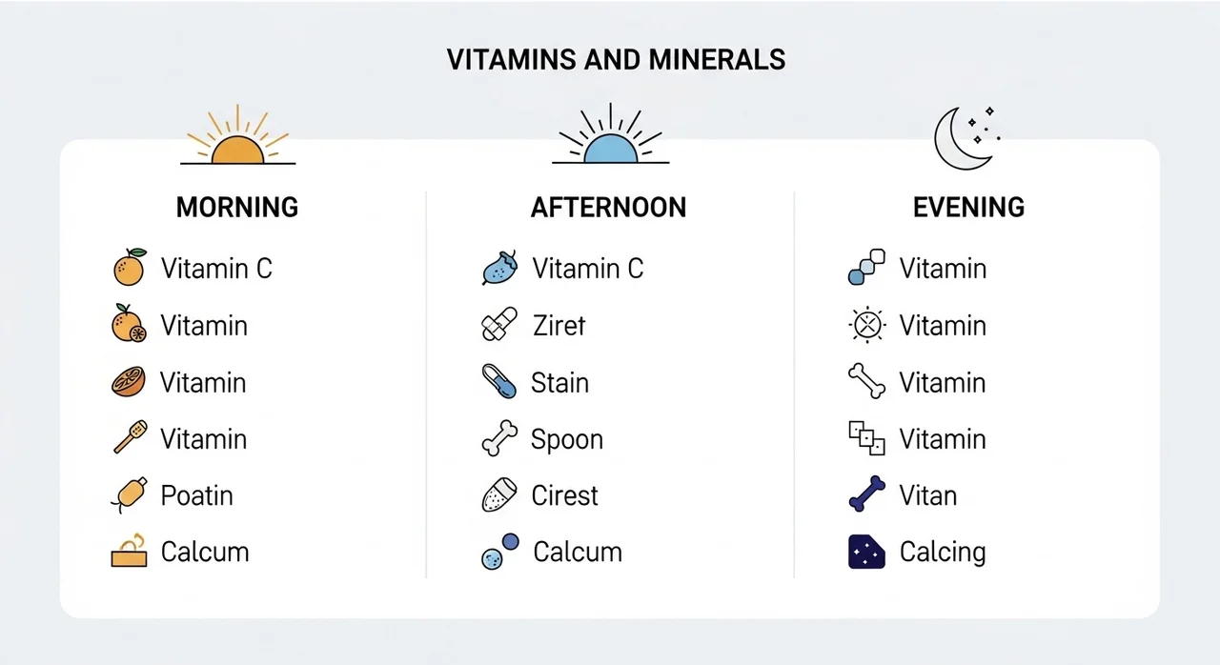The width and height of the screenshot is (1220, 665).
Task: Select the Afternoon column heading
Action: pos(608,207)
